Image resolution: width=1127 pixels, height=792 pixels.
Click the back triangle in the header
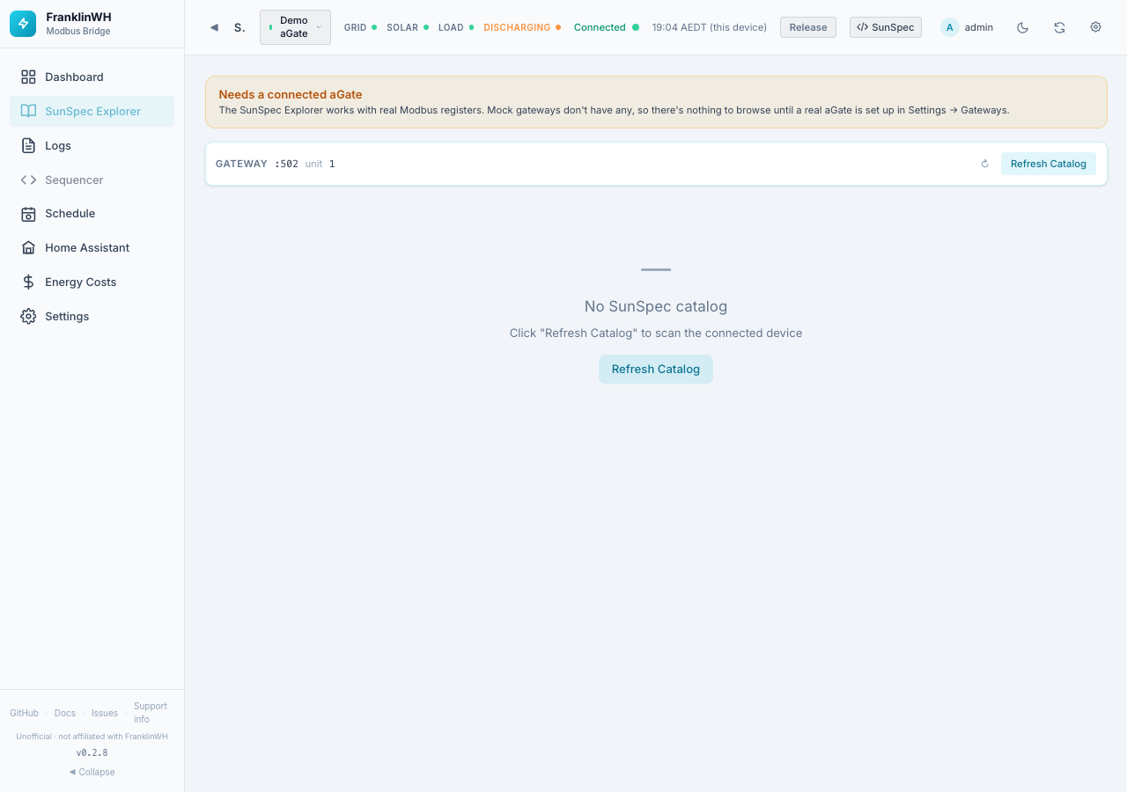click(214, 27)
